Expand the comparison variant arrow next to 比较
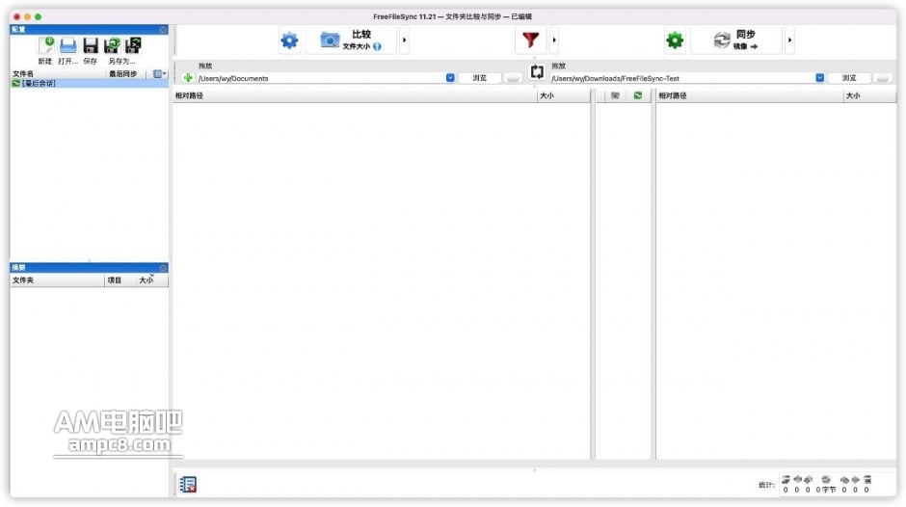Screen dimensions: 906x507 coord(404,40)
